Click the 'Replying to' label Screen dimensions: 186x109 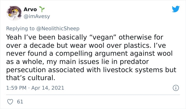[x=20, y=29]
